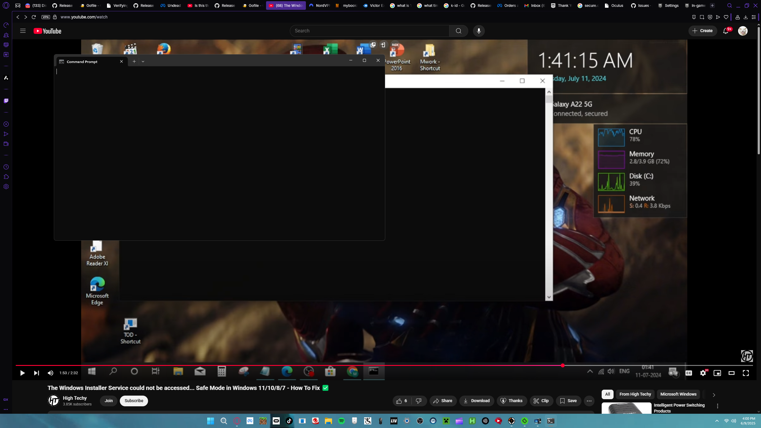Screen dimensions: 761x428
Task: Open YouTube hamburger guide menu
Action: pos(23,31)
